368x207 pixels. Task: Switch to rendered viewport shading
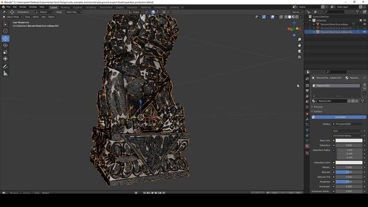(297, 17)
